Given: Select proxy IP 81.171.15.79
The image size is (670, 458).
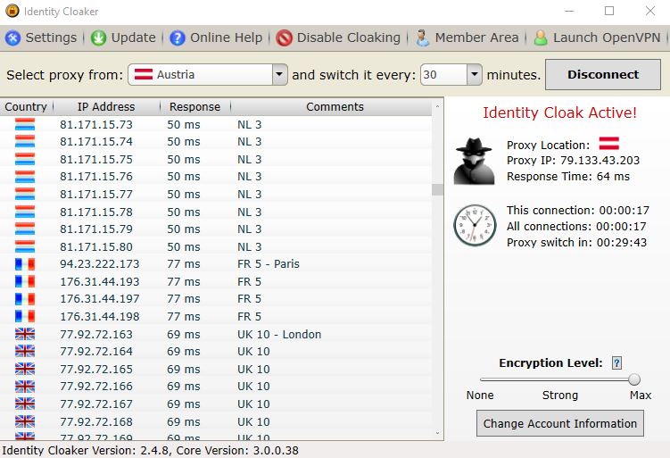Looking at the screenshot, I should pyautogui.click(x=96, y=229).
